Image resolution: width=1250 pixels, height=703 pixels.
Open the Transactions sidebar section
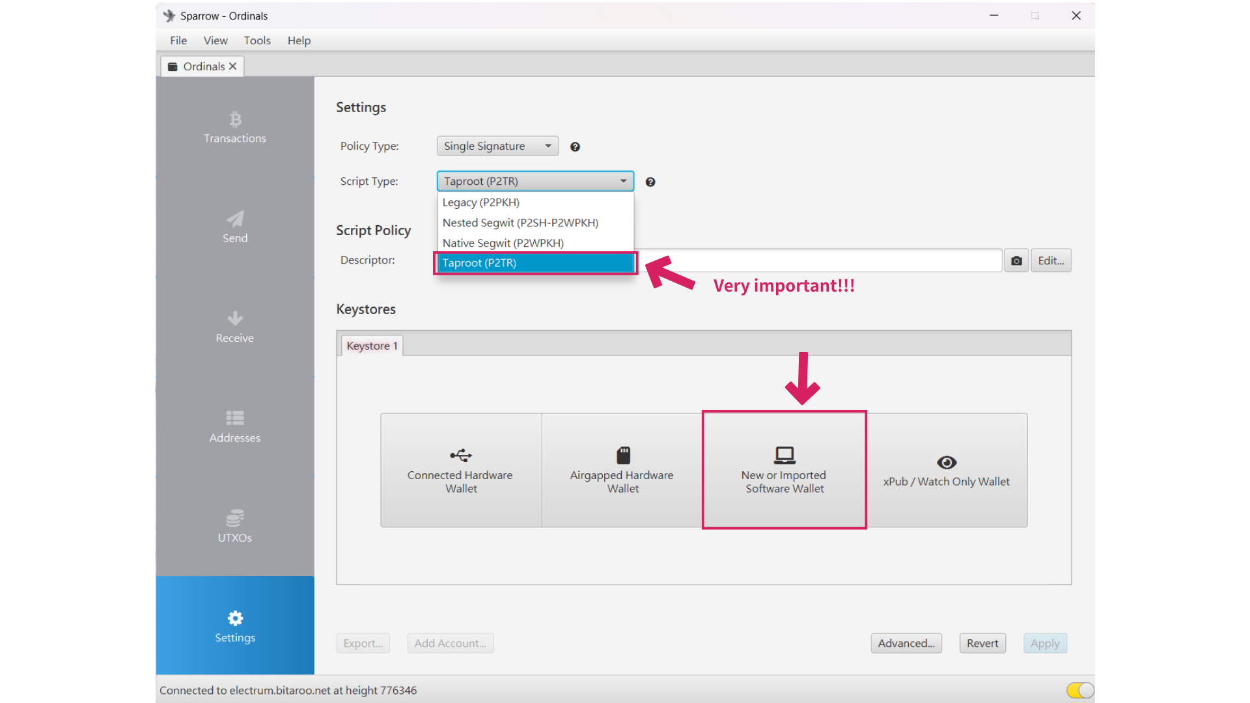click(x=234, y=128)
